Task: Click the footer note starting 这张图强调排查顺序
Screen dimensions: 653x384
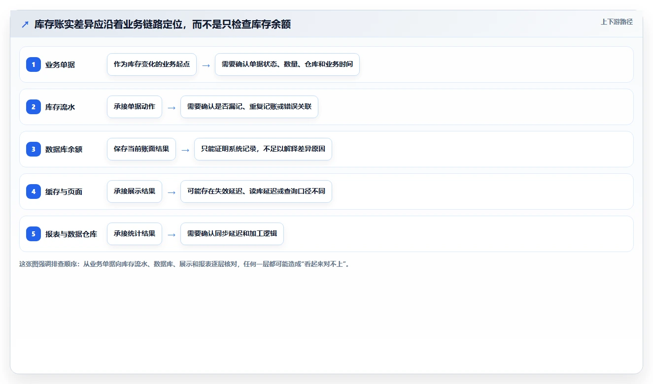Action: tap(184, 264)
